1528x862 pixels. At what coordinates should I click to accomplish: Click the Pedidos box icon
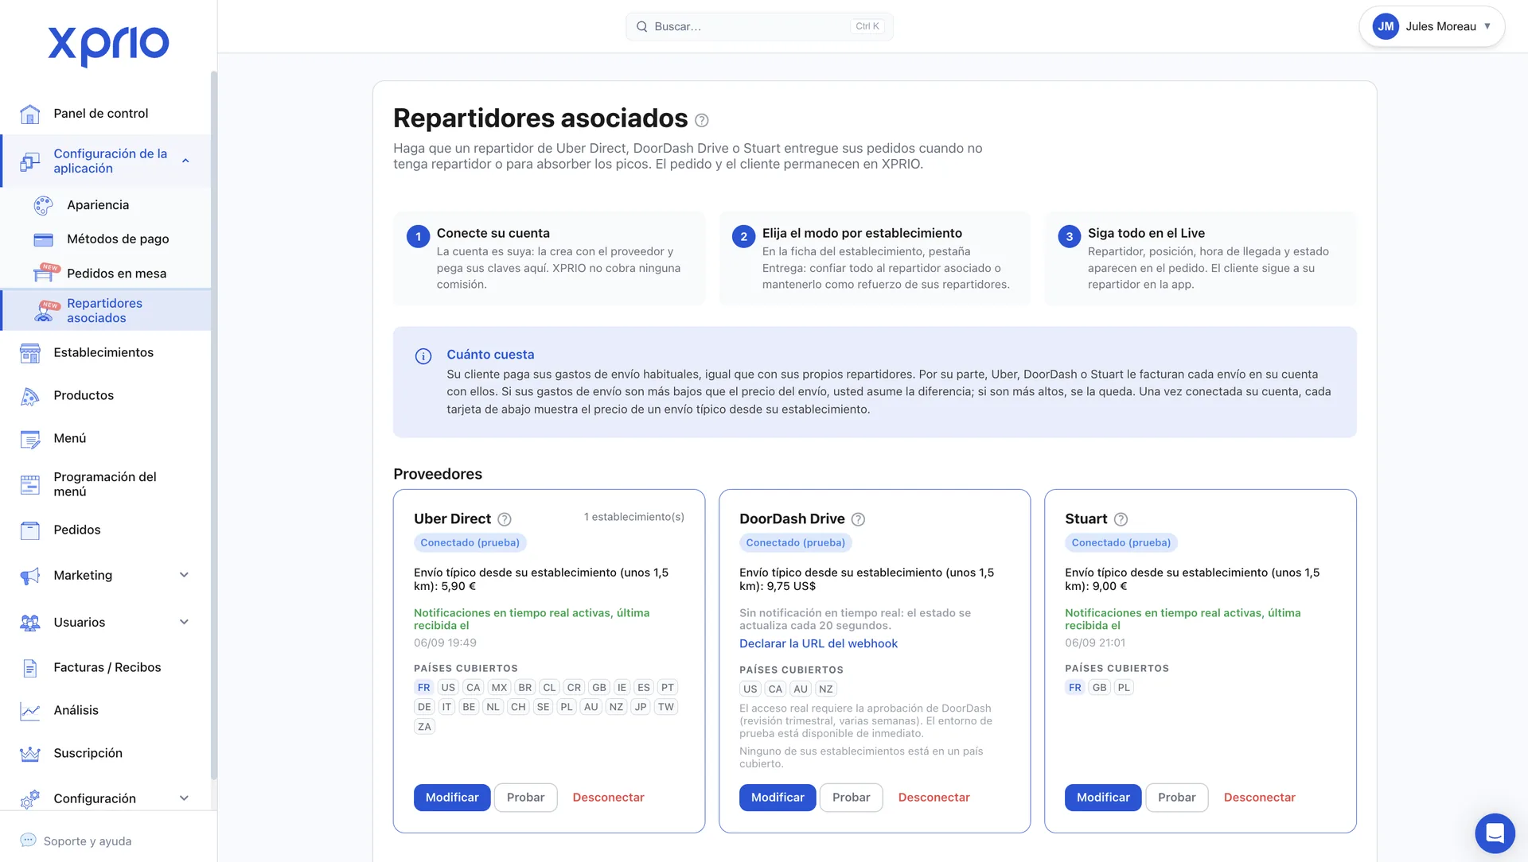tap(30, 530)
